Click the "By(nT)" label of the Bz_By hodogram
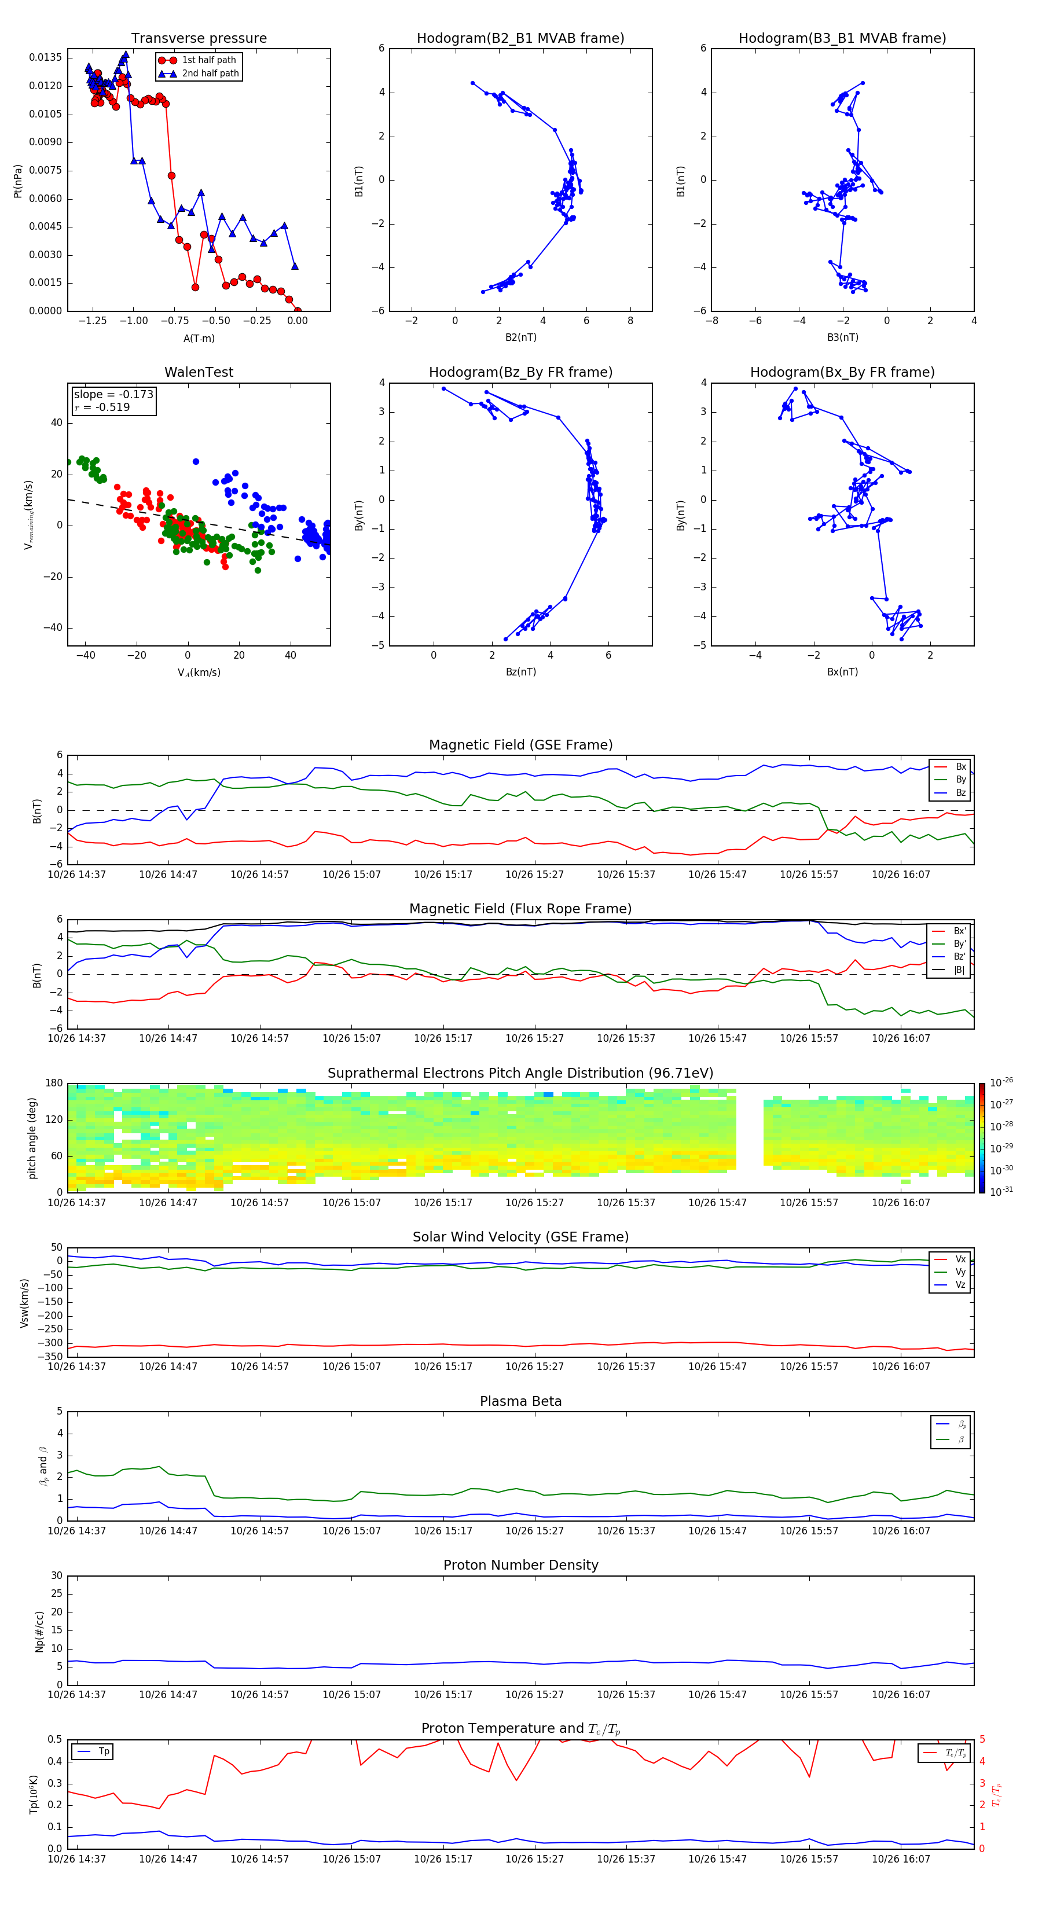This screenshot has height=1910, width=1042. pyautogui.click(x=359, y=515)
